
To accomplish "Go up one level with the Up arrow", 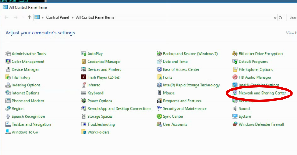I will [30, 17].
